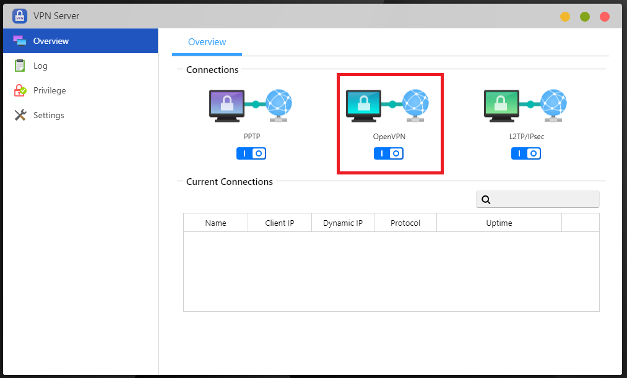This screenshot has width=627, height=378.
Task: Click the yellow minimize window button
Action: (x=565, y=16)
